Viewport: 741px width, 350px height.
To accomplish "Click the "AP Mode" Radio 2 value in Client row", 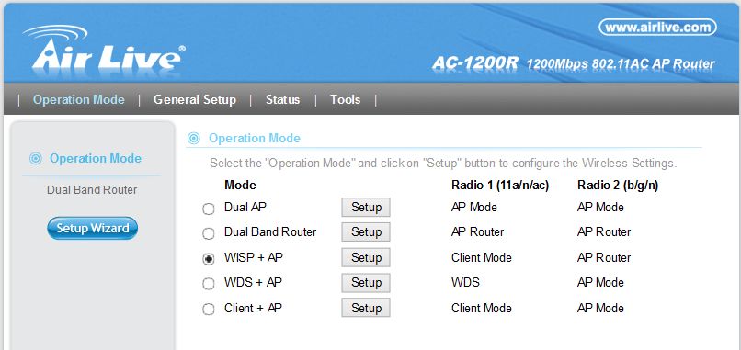I will click(600, 308).
